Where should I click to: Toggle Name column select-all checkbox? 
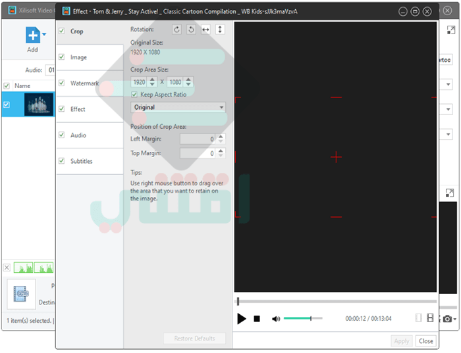click(x=7, y=85)
